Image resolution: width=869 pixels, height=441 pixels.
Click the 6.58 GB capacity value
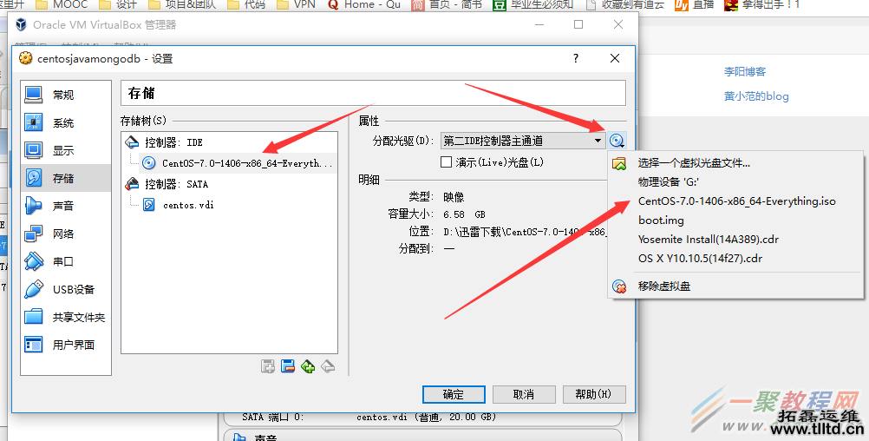point(465,214)
